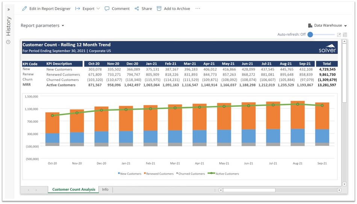Click the Share icon
Viewport: 357px width, 204px height.
(x=137, y=9)
